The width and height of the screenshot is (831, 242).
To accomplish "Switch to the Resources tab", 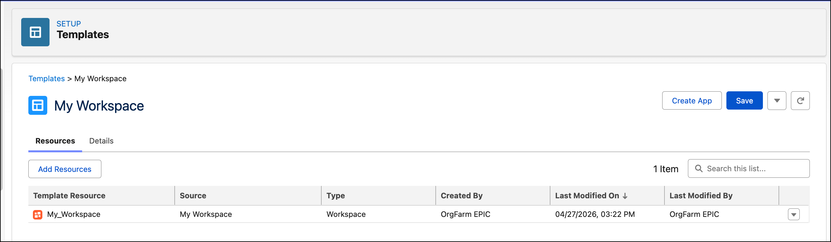I will tap(55, 141).
